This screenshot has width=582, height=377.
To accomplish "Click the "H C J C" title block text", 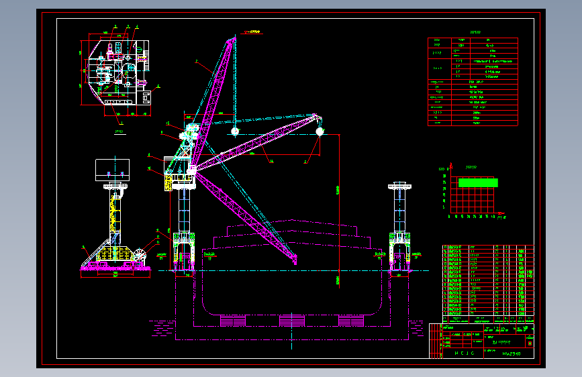I will [465, 354].
